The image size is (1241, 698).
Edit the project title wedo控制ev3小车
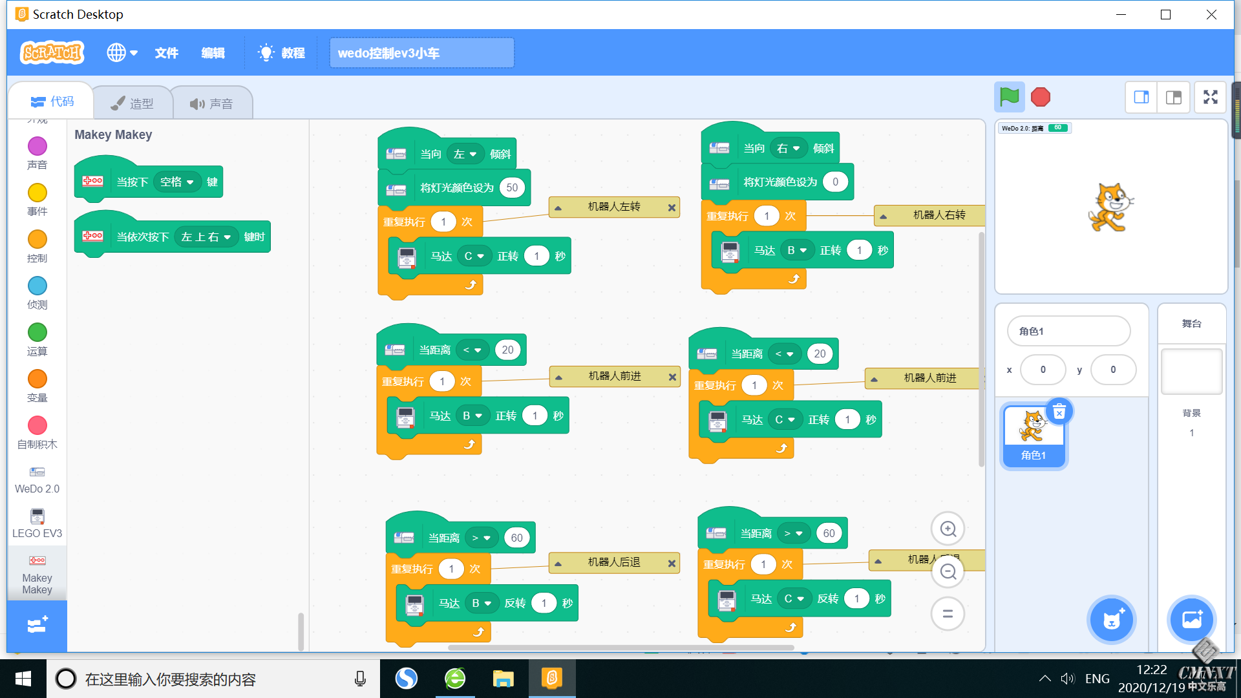click(x=421, y=53)
